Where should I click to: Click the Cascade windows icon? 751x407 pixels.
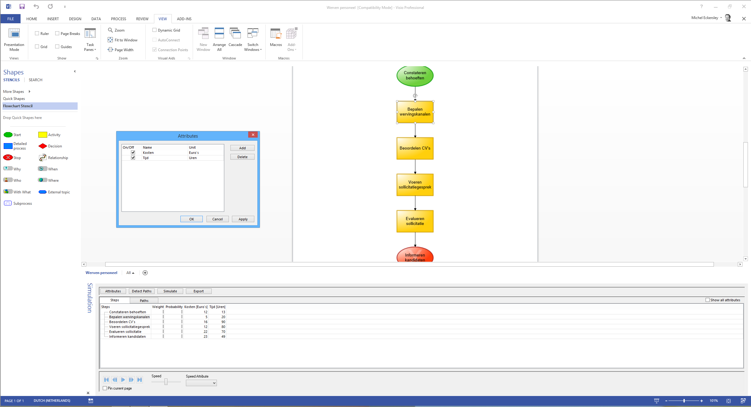tap(235, 34)
